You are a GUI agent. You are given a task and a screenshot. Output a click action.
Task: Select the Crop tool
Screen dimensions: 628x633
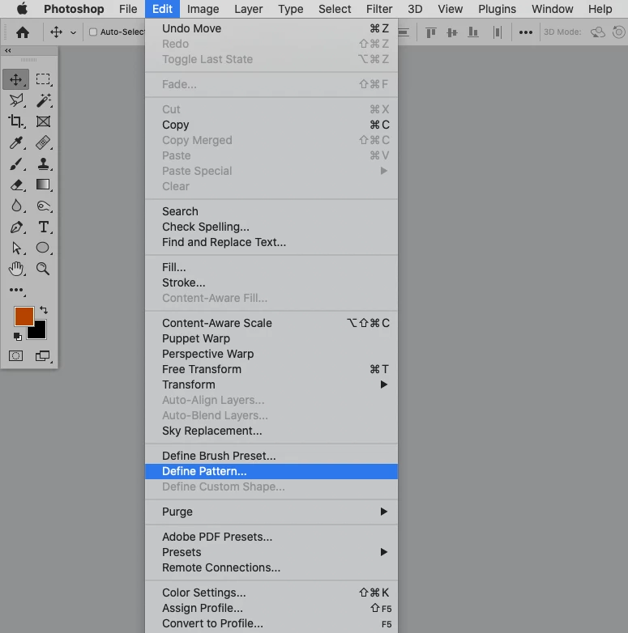pyautogui.click(x=16, y=121)
